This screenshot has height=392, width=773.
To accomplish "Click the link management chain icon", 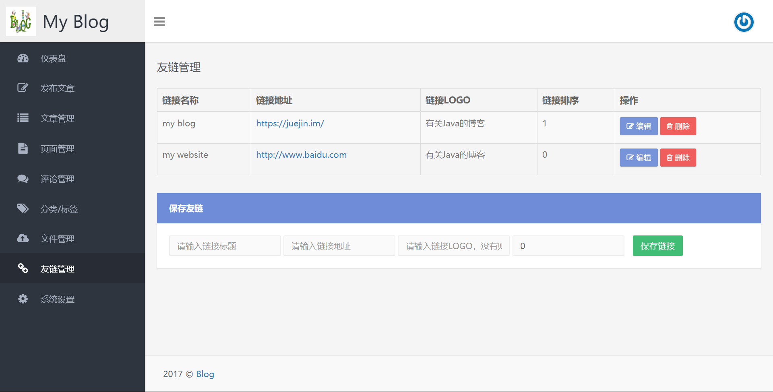I will point(23,268).
